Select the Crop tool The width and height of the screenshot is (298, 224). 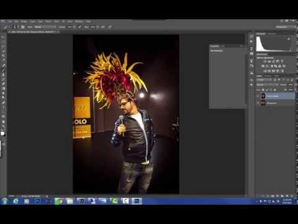tap(3, 55)
